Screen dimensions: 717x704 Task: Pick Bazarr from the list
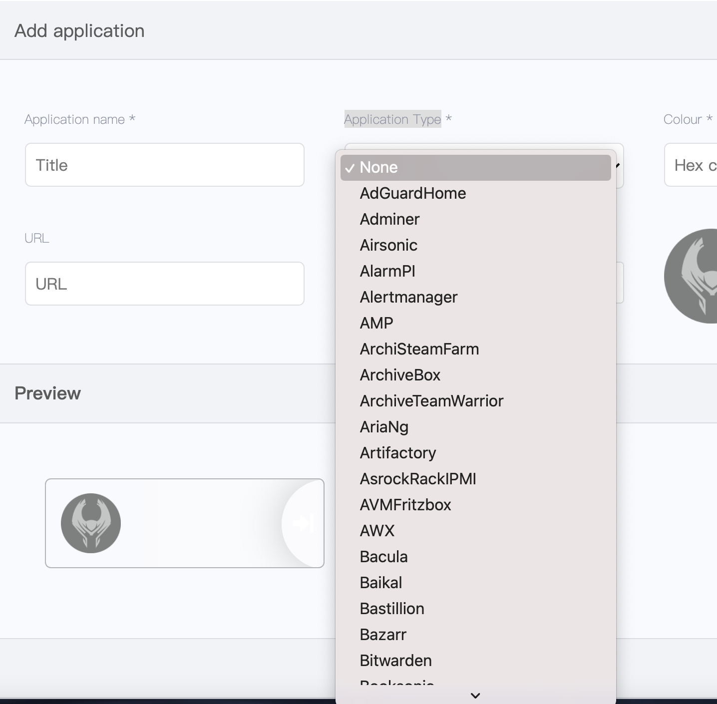point(475,635)
